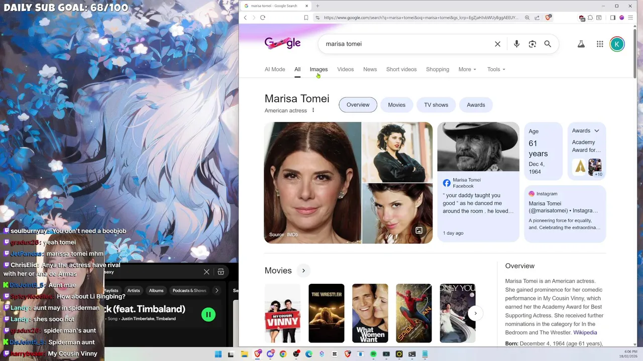Click the browser URL address bar
643x361 pixels.
[420, 18]
